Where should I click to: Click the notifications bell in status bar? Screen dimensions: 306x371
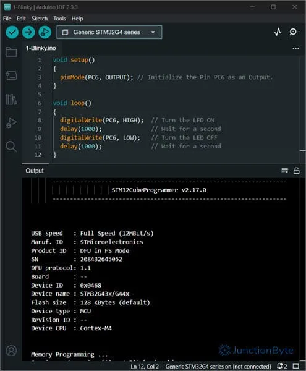pyautogui.click(x=282, y=366)
